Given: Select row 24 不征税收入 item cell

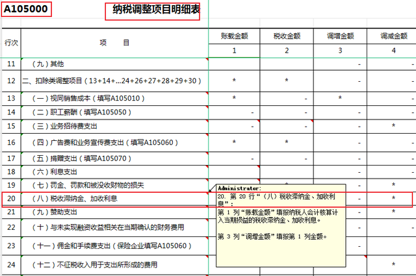Looking at the screenshot, I should [x=114, y=264].
